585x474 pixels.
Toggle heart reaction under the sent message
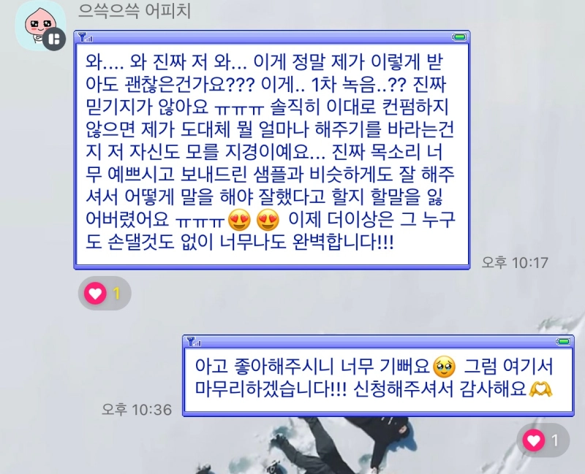click(x=543, y=440)
